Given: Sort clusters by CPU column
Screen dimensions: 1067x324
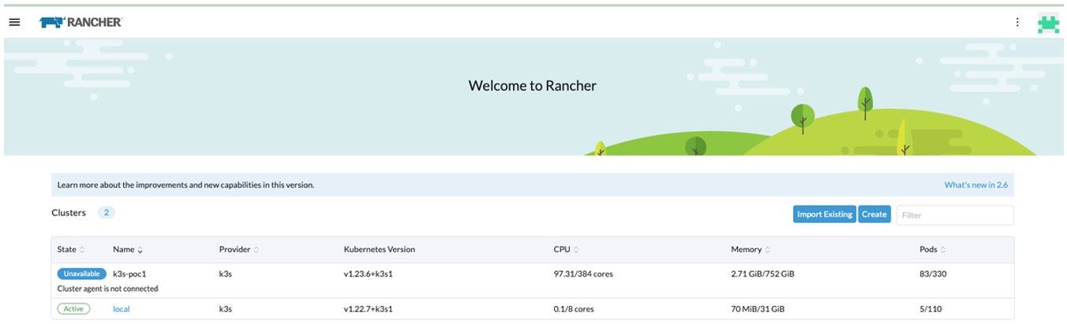Looking at the screenshot, I should click(567, 250).
